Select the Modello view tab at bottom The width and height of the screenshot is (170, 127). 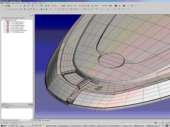[46, 120]
